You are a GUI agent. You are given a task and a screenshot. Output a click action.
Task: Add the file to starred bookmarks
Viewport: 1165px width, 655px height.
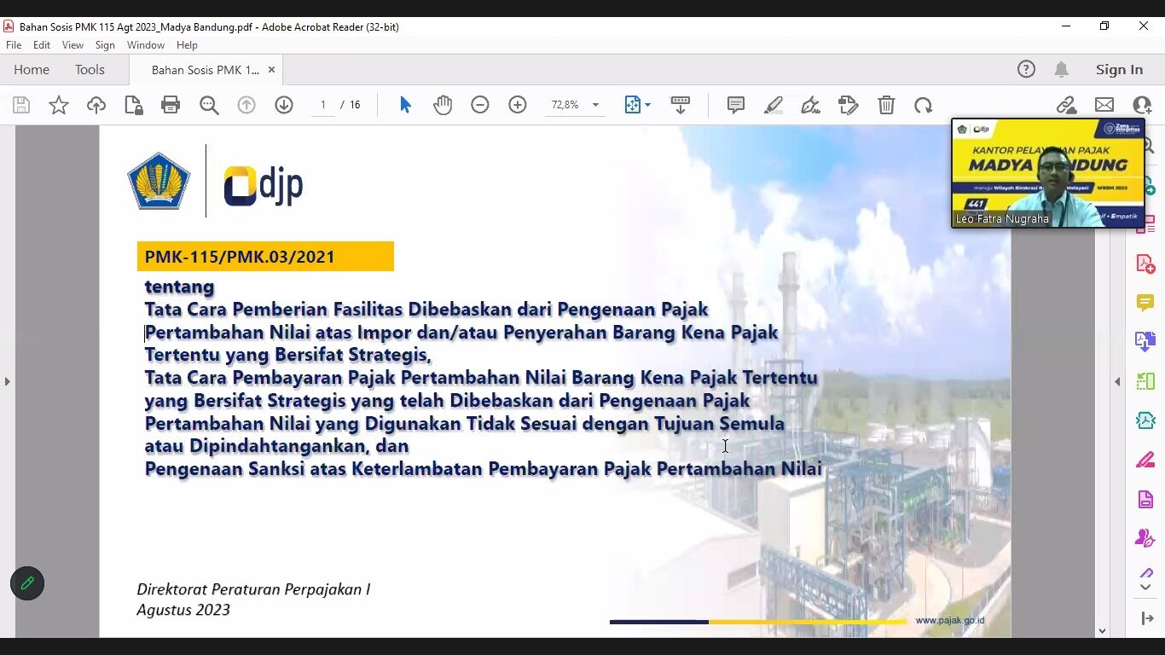(x=59, y=105)
